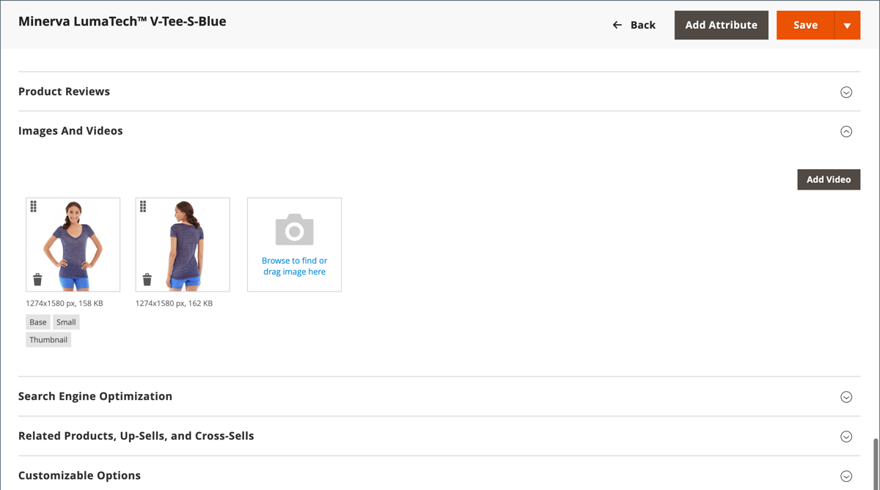Delete the back-view image using its trash icon

point(147,279)
